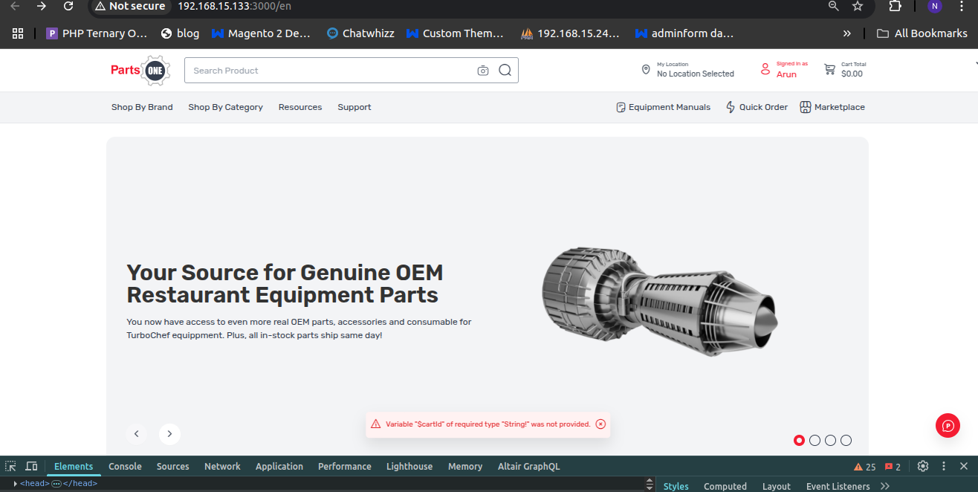
Task: Bookmark this page with the star icon
Action: (x=858, y=6)
